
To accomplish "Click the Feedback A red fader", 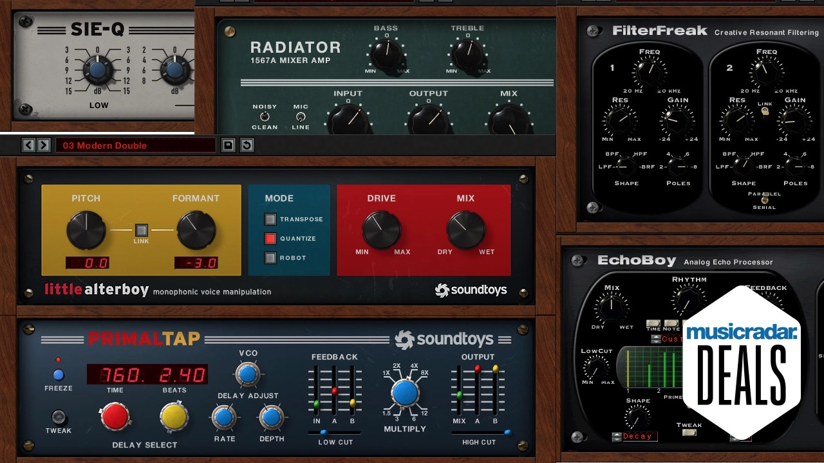I will pos(334,390).
